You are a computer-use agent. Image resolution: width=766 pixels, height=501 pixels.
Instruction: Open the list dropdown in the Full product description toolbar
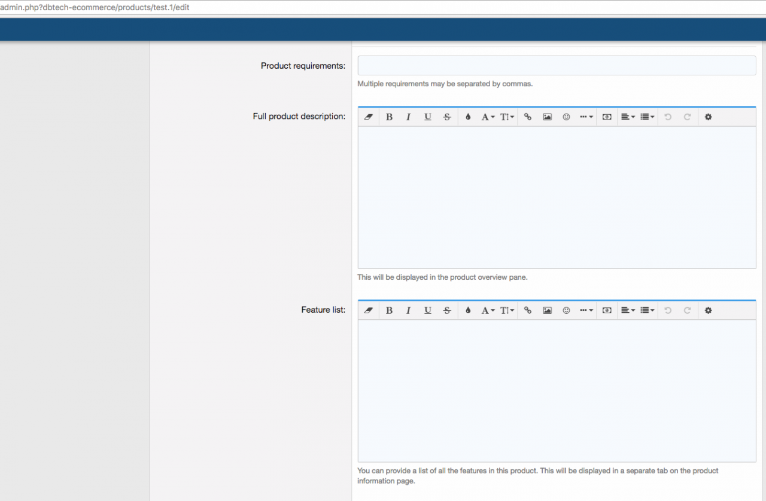tap(648, 117)
